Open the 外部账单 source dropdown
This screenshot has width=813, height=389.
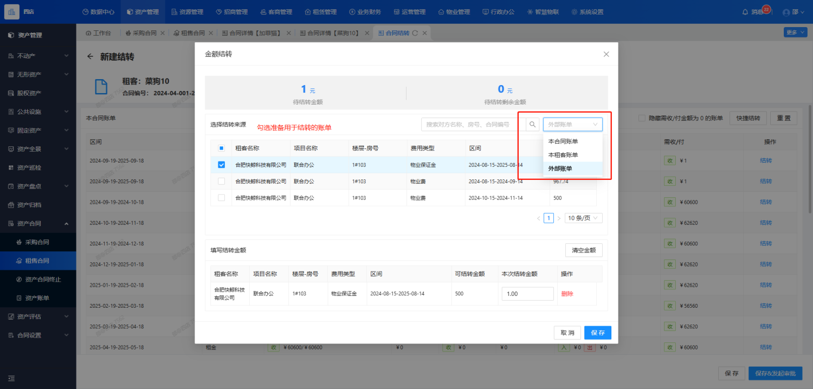[x=572, y=125]
